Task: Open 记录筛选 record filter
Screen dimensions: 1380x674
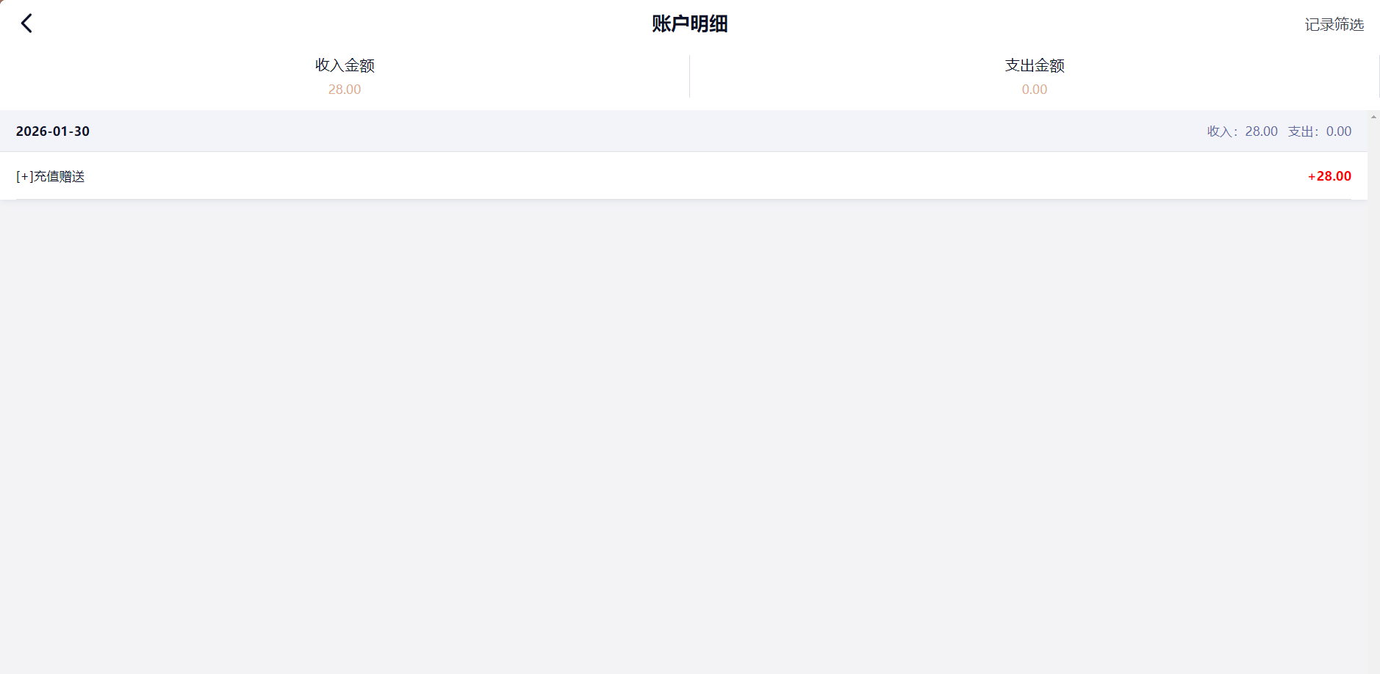Action: 1334,24
